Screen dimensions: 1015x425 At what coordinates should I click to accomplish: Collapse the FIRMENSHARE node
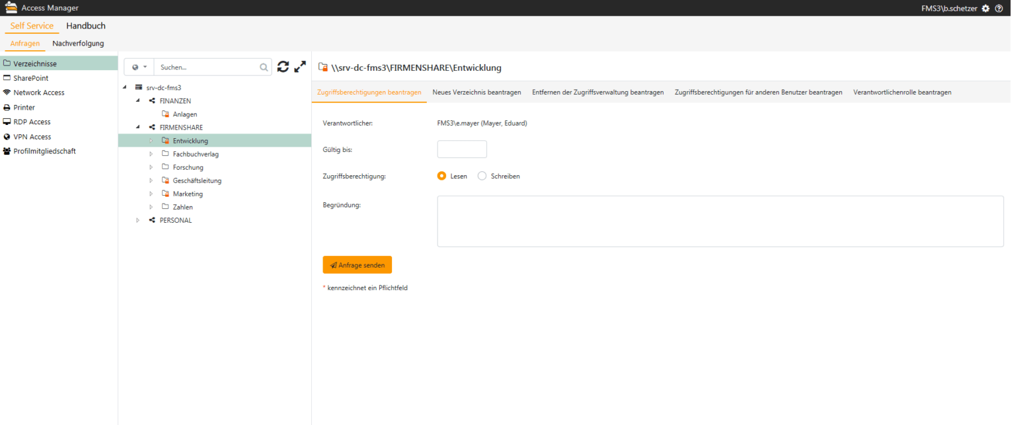[138, 126]
